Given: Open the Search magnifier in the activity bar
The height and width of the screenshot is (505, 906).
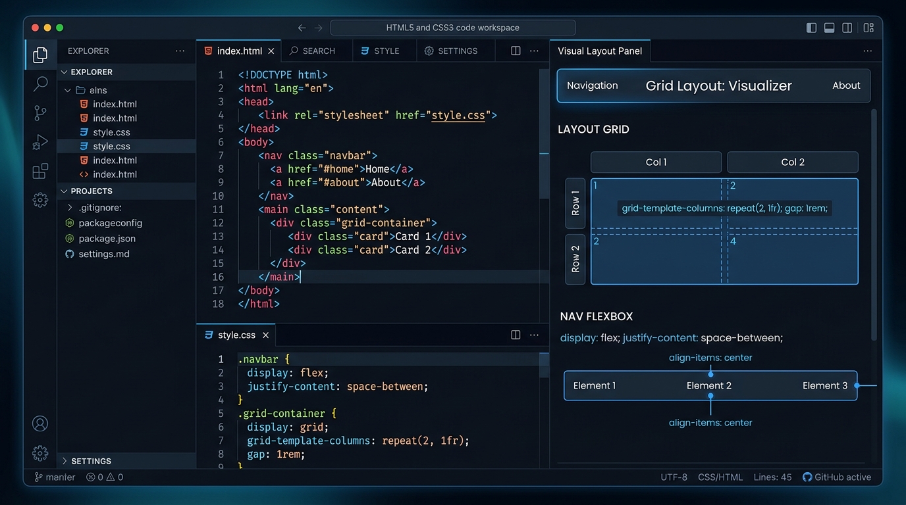Looking at the screenshot, I should point(40,84).
